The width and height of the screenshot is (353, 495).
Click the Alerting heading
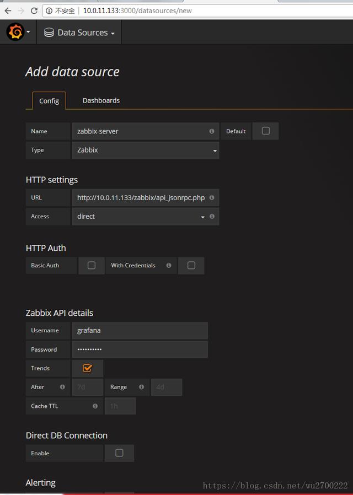click(41, 483)
